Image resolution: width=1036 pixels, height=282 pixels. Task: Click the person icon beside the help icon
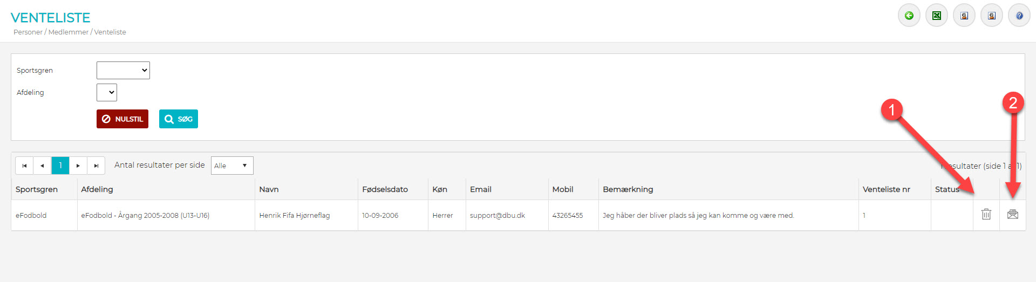click(992, 16)
